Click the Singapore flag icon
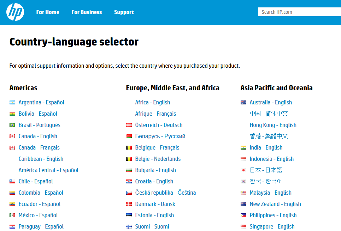This screenshot has width=341, height=231. [243, 227]
